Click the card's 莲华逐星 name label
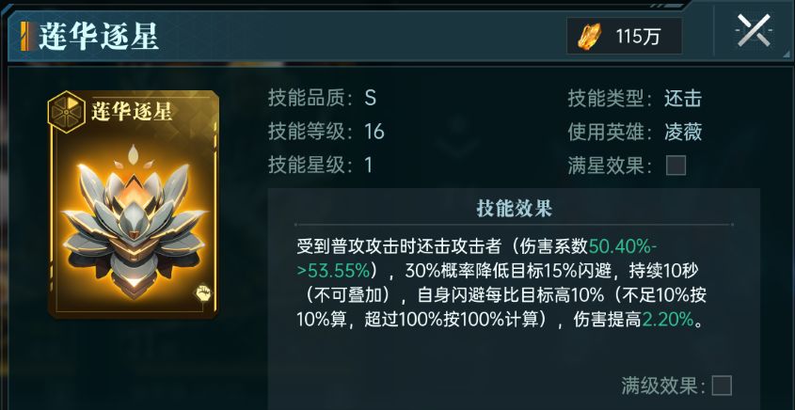 click(132, 111)
